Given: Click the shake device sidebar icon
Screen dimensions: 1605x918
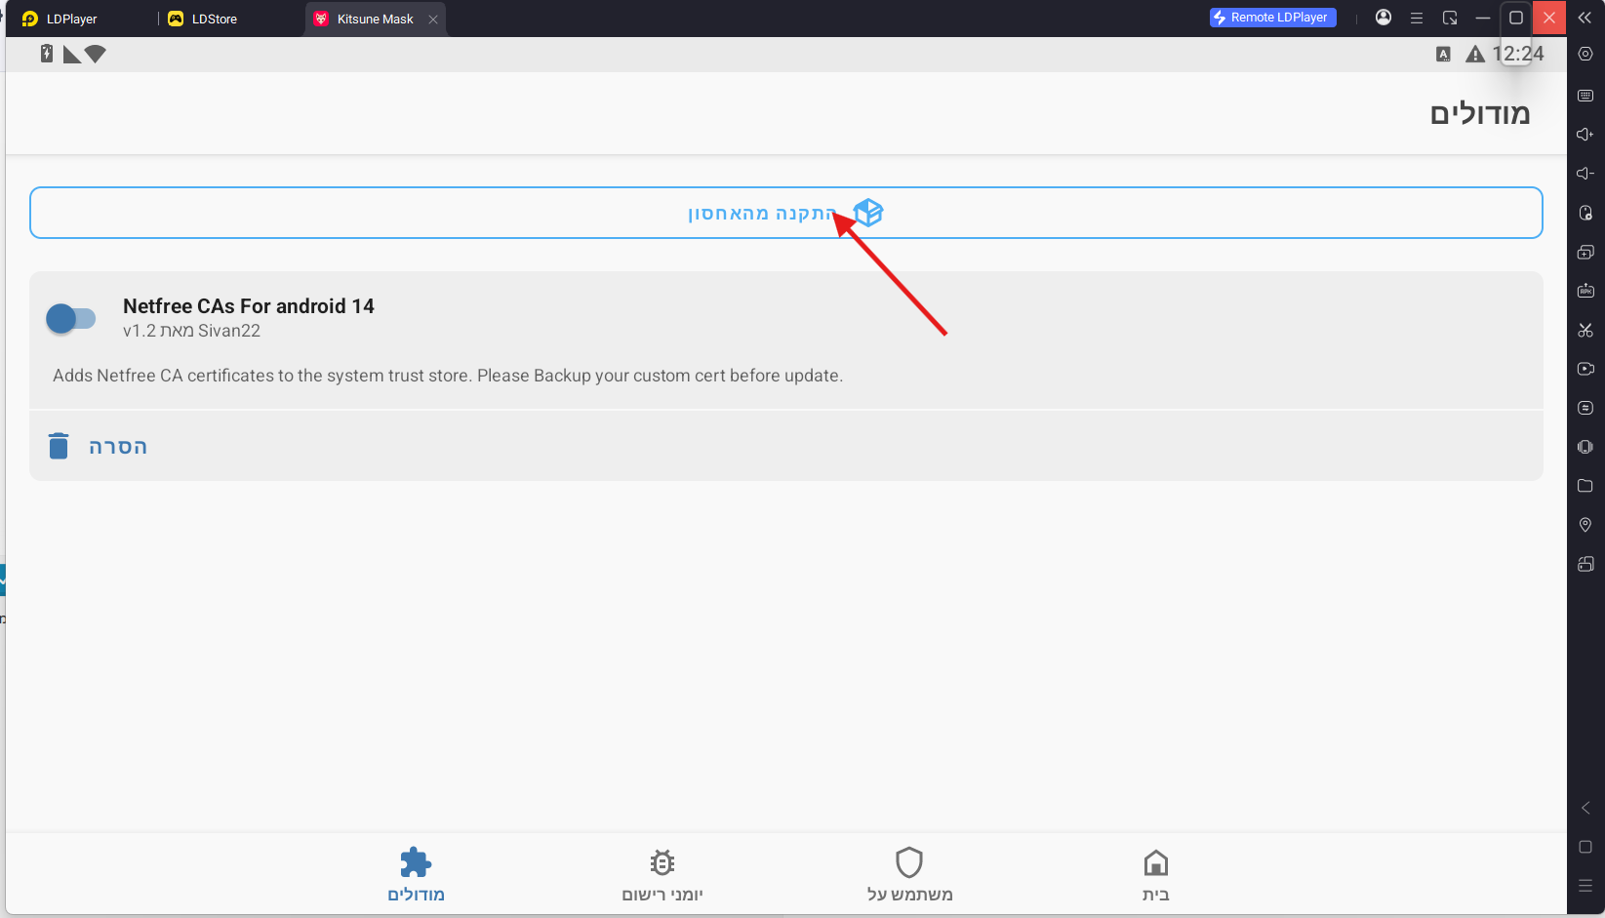Looking at the screenshot, I should point(1585,447).
